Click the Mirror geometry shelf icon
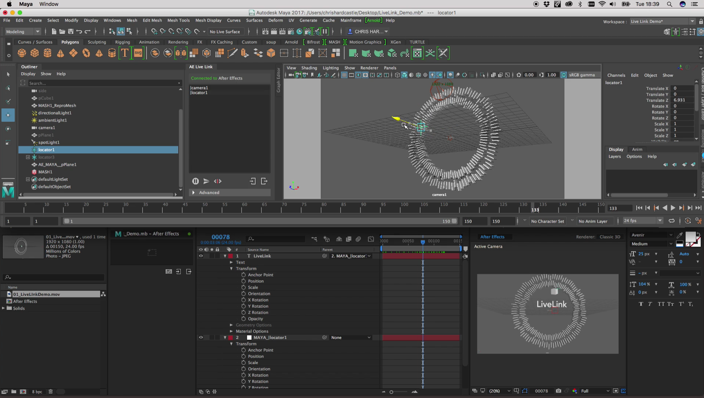Screen dimensions: 704x398 [x=181, y=53]
